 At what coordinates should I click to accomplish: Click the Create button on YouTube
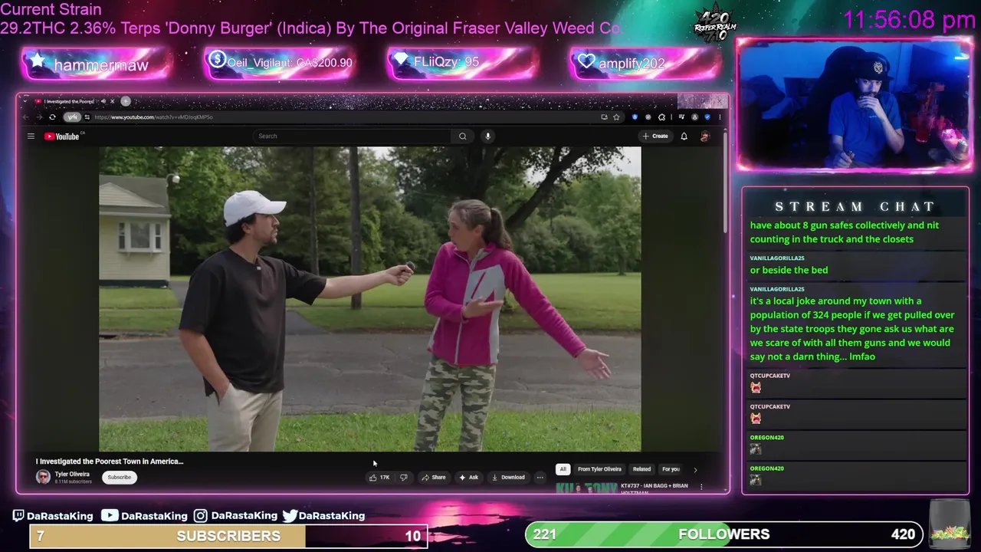pyautogui.click(x=656, y=136)
